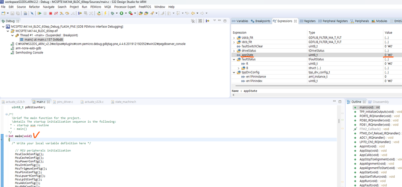Screen dimensions: 402x187
Task: Click the New file toolbar icon
Action: click(3, 13)
